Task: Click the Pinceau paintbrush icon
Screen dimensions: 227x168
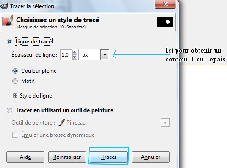Action: (61, 122)
